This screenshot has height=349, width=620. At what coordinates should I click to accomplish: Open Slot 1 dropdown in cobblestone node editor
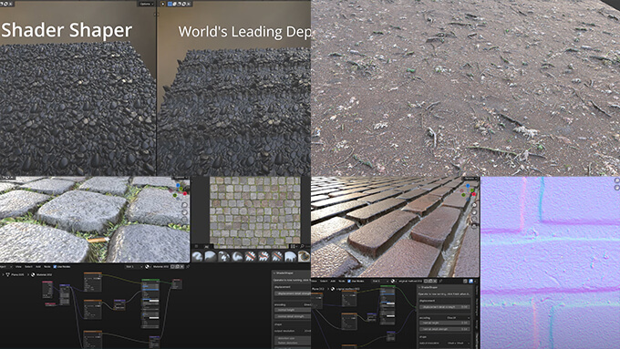tap(134, 266)
